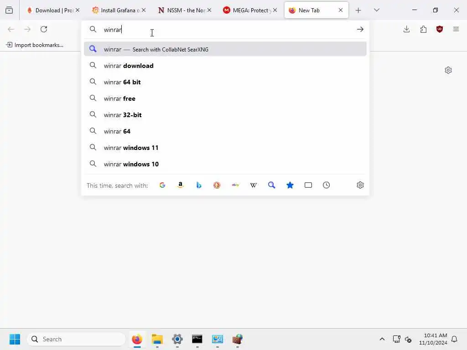The image size is (467, 350).
Task: Choose suggestion winrar 64
Action: point(225,131)
